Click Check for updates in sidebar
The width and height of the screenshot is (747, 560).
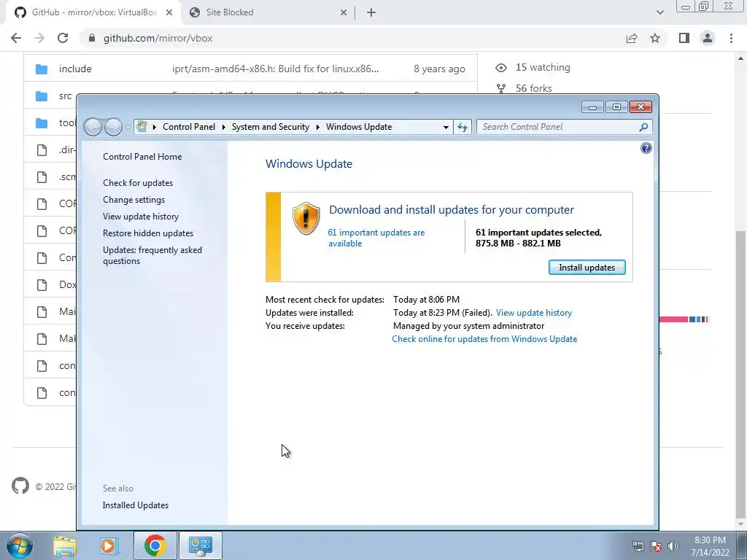pos(138,183)
